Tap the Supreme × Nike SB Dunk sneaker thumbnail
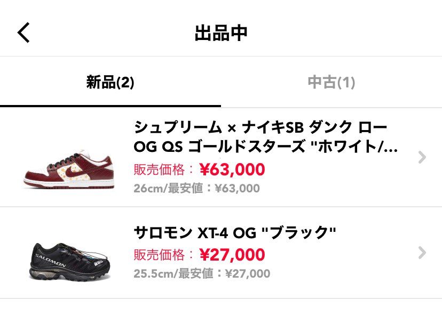 66,169
